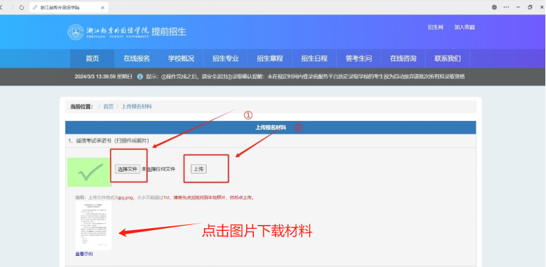Go to 首页 in navigation bar

click(92, 59)
